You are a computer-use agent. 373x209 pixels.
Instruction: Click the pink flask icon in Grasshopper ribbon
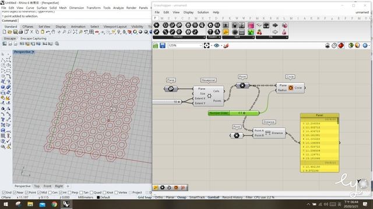285,32
